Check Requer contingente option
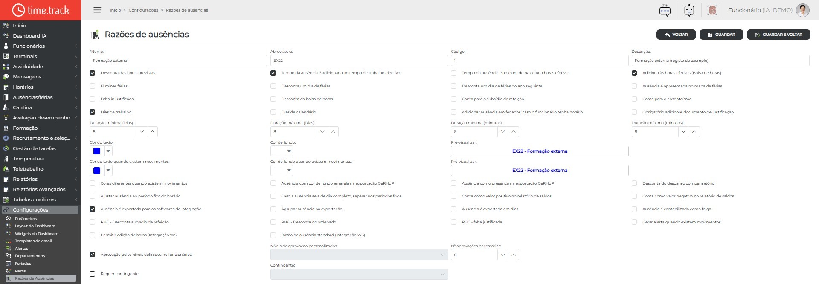This screenshot has width=819, height=284. 93,274
